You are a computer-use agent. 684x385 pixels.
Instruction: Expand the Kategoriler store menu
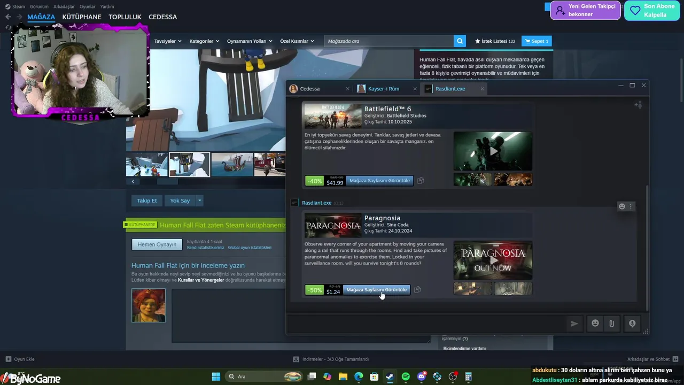(x=204, y=41)
